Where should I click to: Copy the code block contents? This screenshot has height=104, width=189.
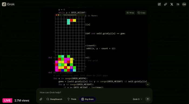[x=141, y=13]
